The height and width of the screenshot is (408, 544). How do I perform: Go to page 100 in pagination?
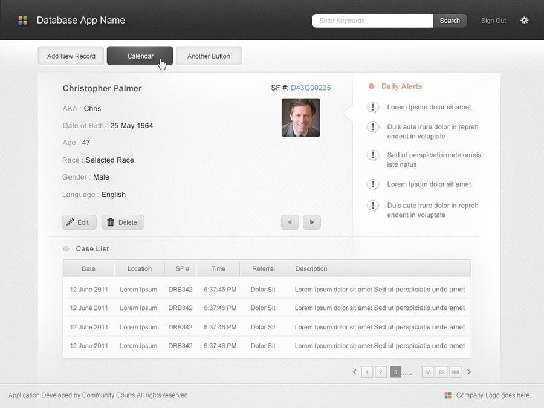pyautogui.click(x=455, y=372)
